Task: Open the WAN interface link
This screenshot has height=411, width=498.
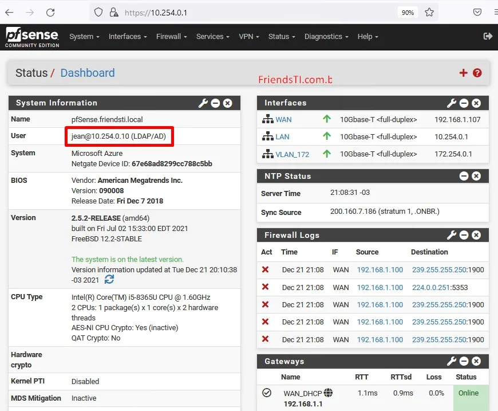Action: click(283, 120)
